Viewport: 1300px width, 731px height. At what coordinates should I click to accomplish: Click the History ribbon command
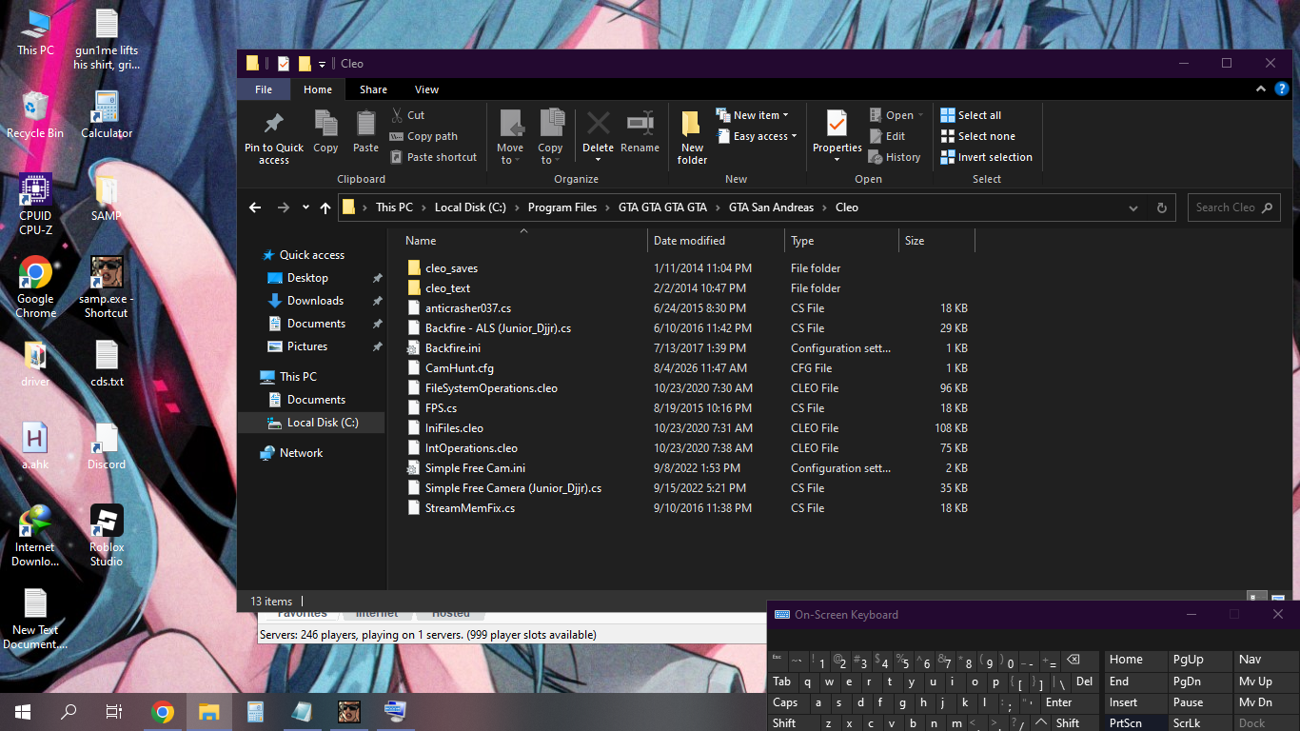tap(895, 157)
